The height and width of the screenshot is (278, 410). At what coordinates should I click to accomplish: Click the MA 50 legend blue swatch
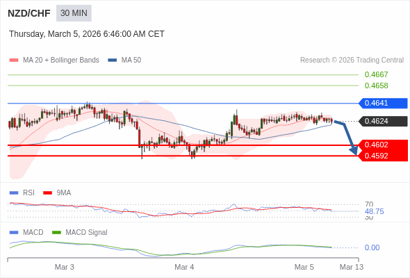[x=112, y=60]
